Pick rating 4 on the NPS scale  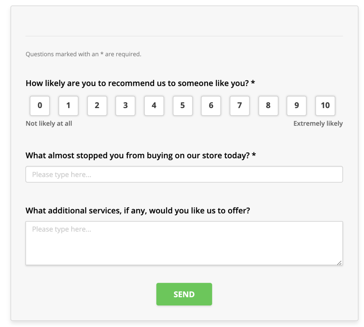click(154, 106)
